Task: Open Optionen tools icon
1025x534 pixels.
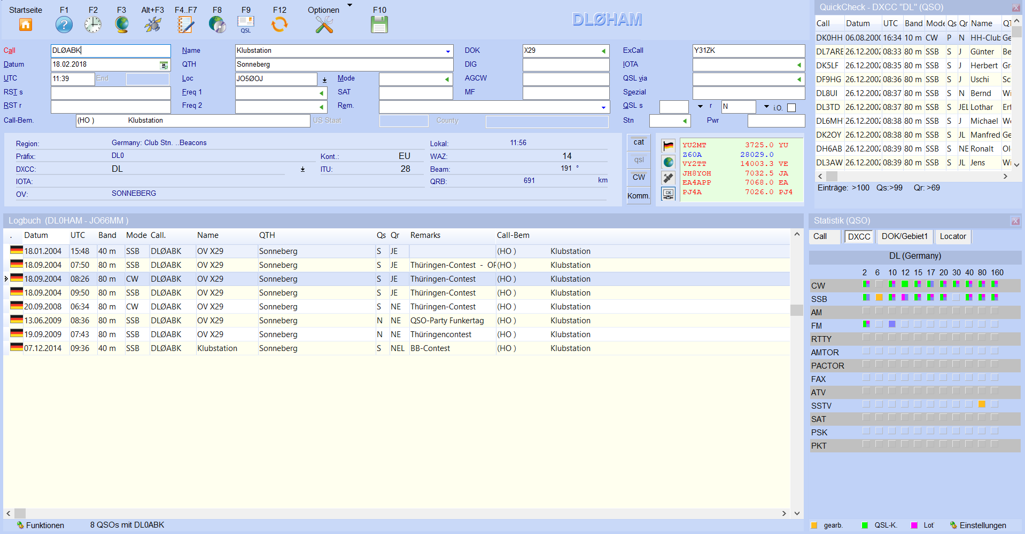Action: click(324, 25)
